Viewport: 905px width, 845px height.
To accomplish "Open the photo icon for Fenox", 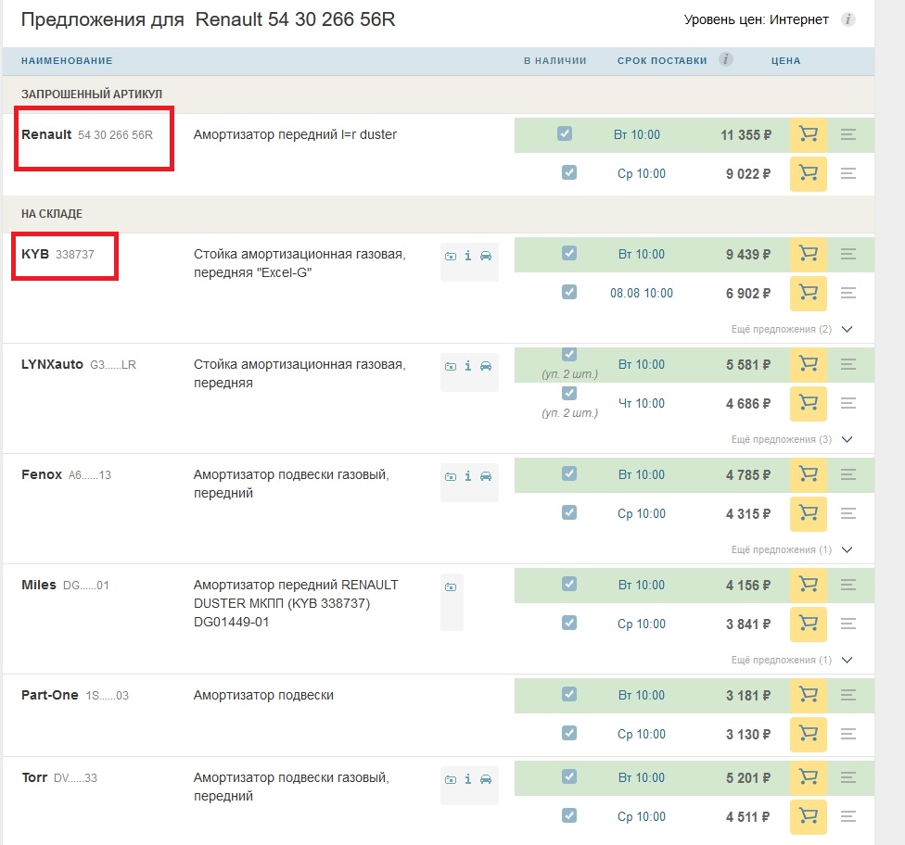I will pyautogui.click(x=451, y=476).
